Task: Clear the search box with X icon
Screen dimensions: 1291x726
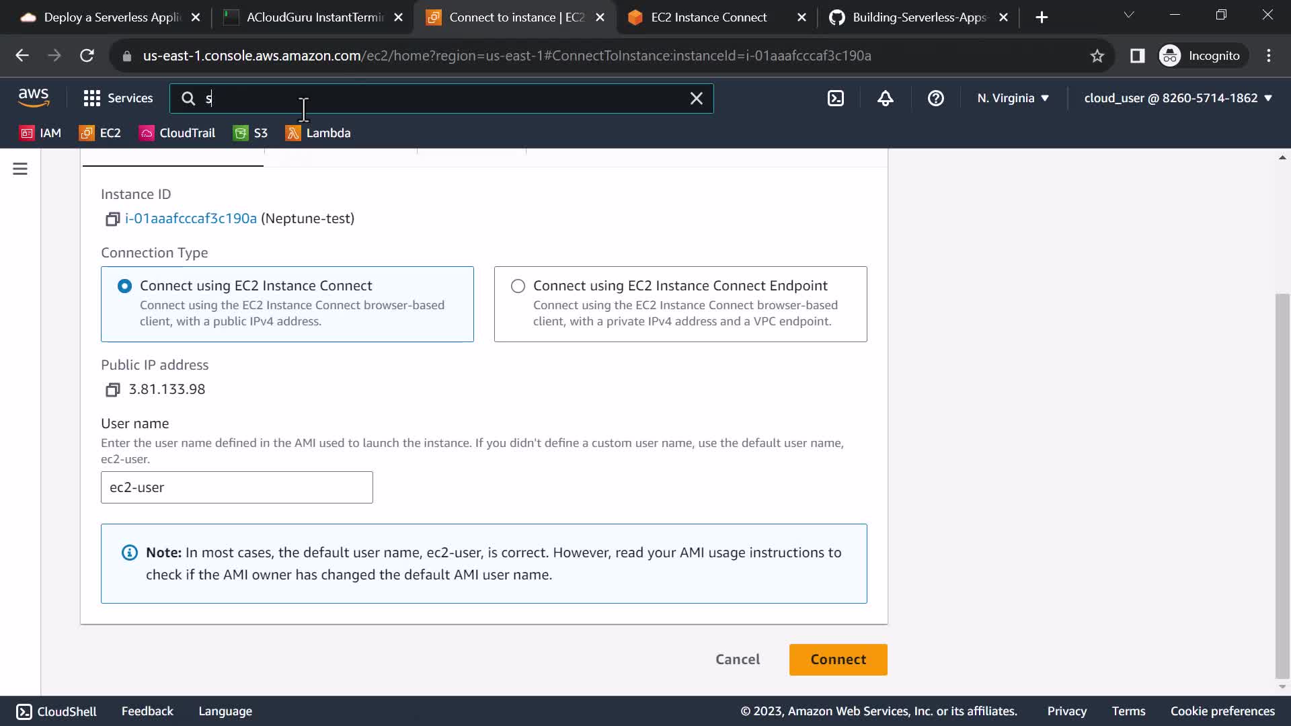Action: (696, 98)
